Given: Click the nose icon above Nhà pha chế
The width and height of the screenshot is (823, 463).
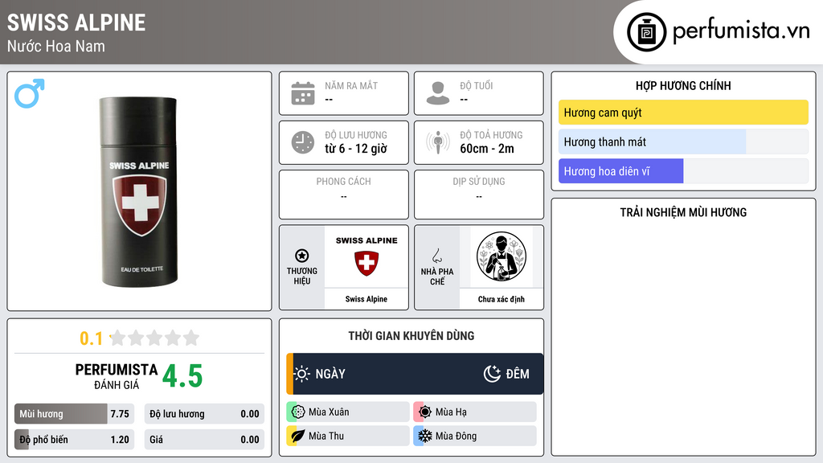Looking at the screenshot, I should 436,256.
